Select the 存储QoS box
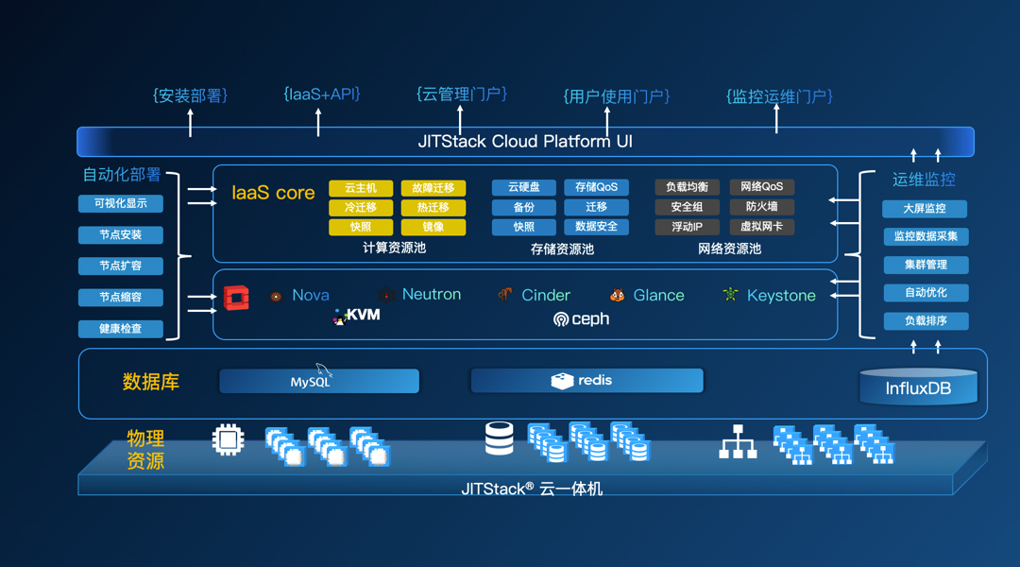The height and width of the screenshot is (567, 1020). [x=597, y=187]
